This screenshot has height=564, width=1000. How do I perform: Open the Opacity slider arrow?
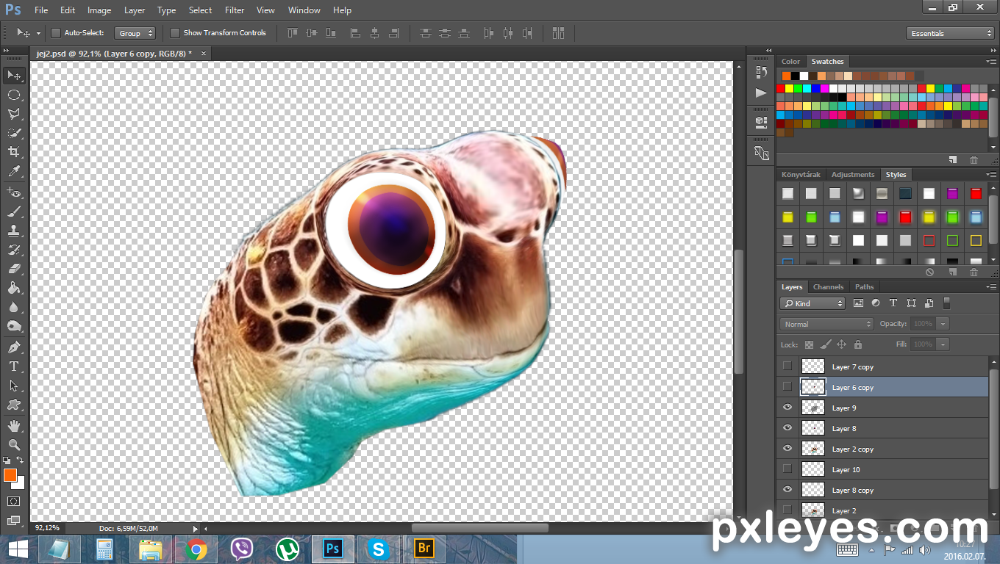[943, 324]
